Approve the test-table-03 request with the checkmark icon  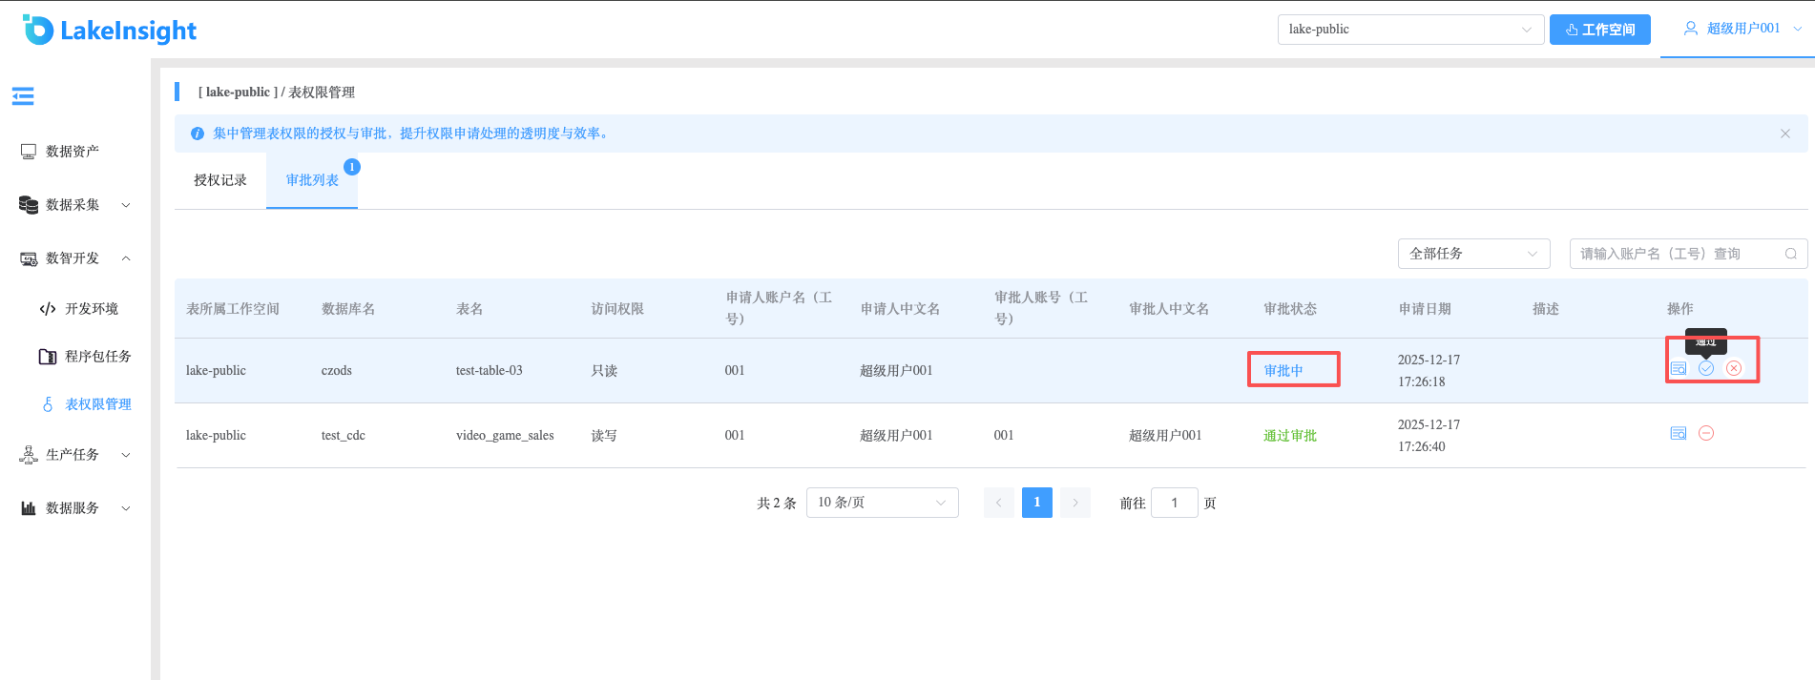[x=1706, y=368]
